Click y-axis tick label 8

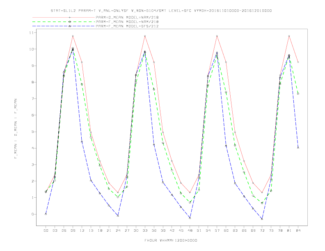tap(32, 82)
